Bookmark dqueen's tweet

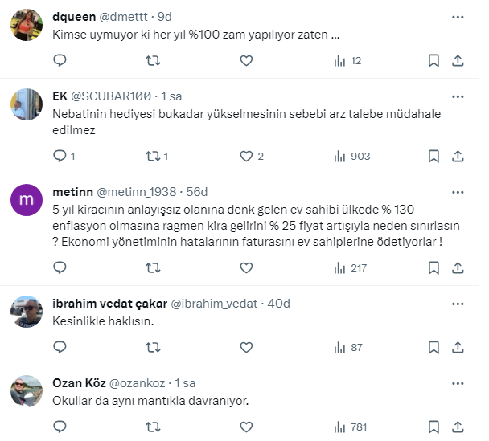[x=434, y=60]
